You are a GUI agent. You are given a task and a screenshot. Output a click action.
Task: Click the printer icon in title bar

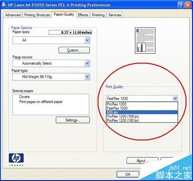[4, 5]
